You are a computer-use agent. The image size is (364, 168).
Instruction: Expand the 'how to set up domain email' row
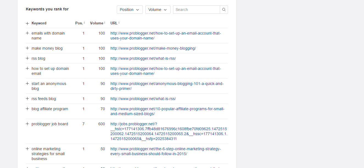pyautogui.click(x=27, y=69)
